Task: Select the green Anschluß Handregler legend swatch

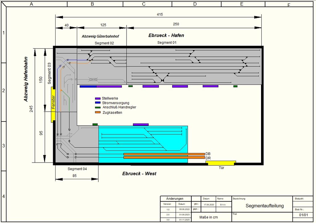Action: tap(98, 107)
